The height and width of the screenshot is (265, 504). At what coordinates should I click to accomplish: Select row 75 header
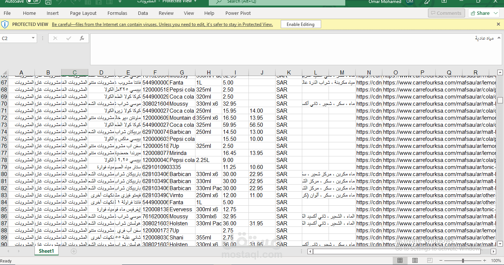[x=4, y=139]
